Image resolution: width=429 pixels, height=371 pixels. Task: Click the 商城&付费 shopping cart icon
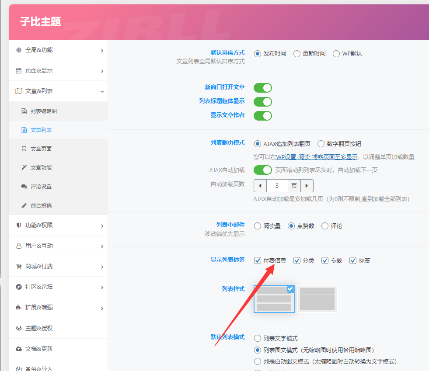point(20,266)
